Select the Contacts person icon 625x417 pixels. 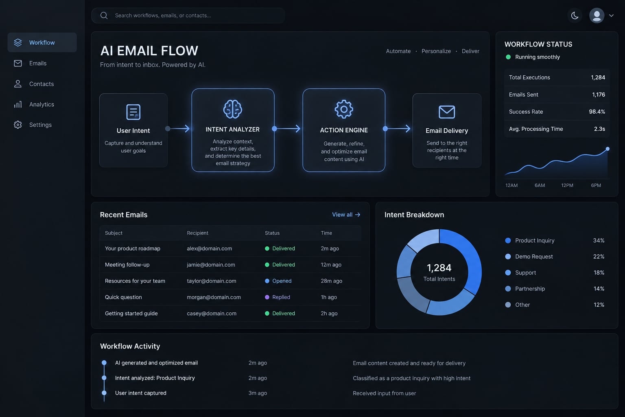[x=18, y=84]
